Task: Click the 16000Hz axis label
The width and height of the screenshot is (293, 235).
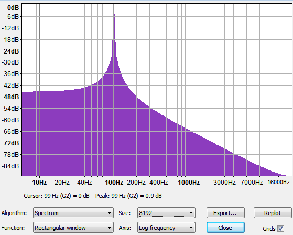Action: coord(279,182)
